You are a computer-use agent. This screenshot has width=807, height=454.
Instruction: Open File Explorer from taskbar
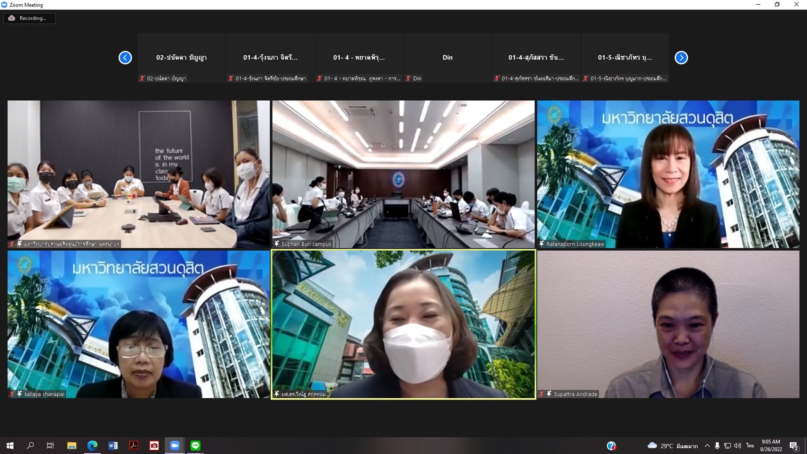(71, 445)
